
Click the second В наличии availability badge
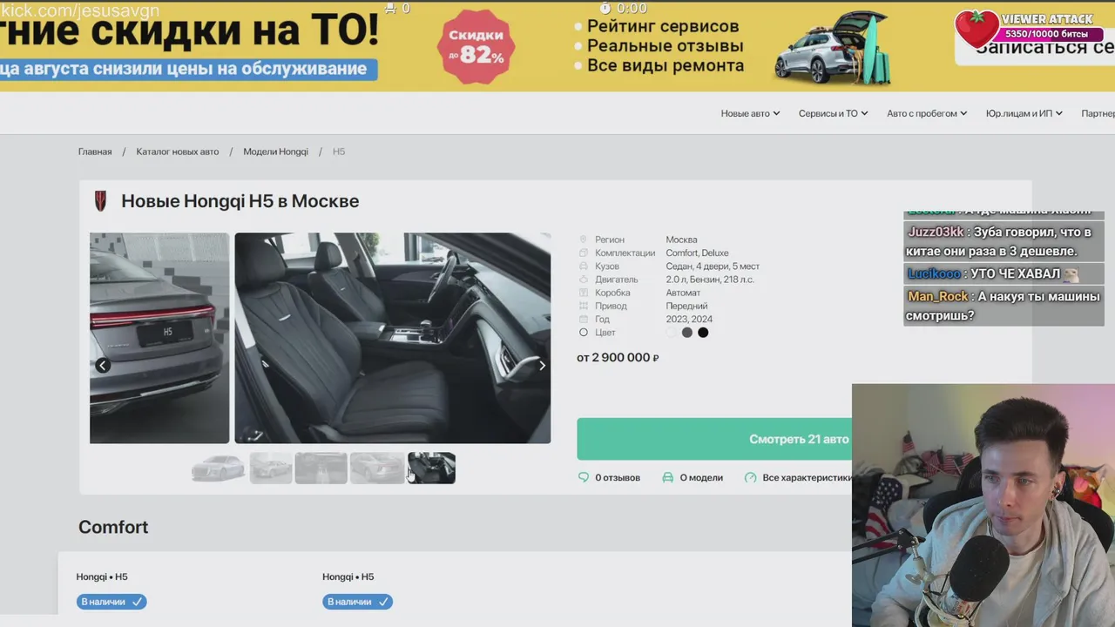coord(357,602)
